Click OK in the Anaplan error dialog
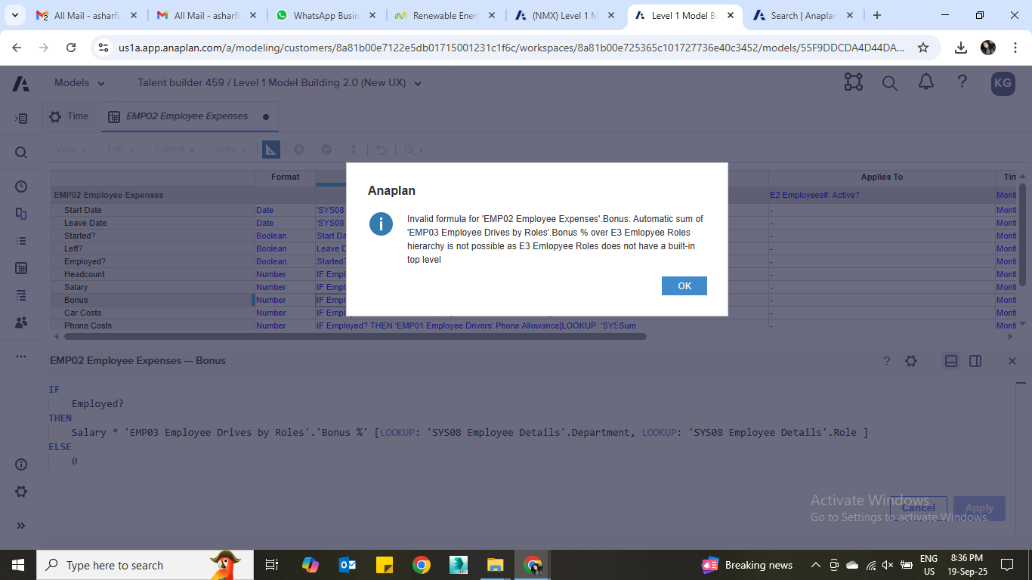The image size is (1032, 580). coord(684,285)
